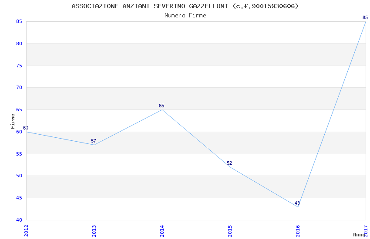Click the y-axis tick value 80
The height and width of the screenshot is (239, 370).
pyautogui.click(x=19, y=43)
